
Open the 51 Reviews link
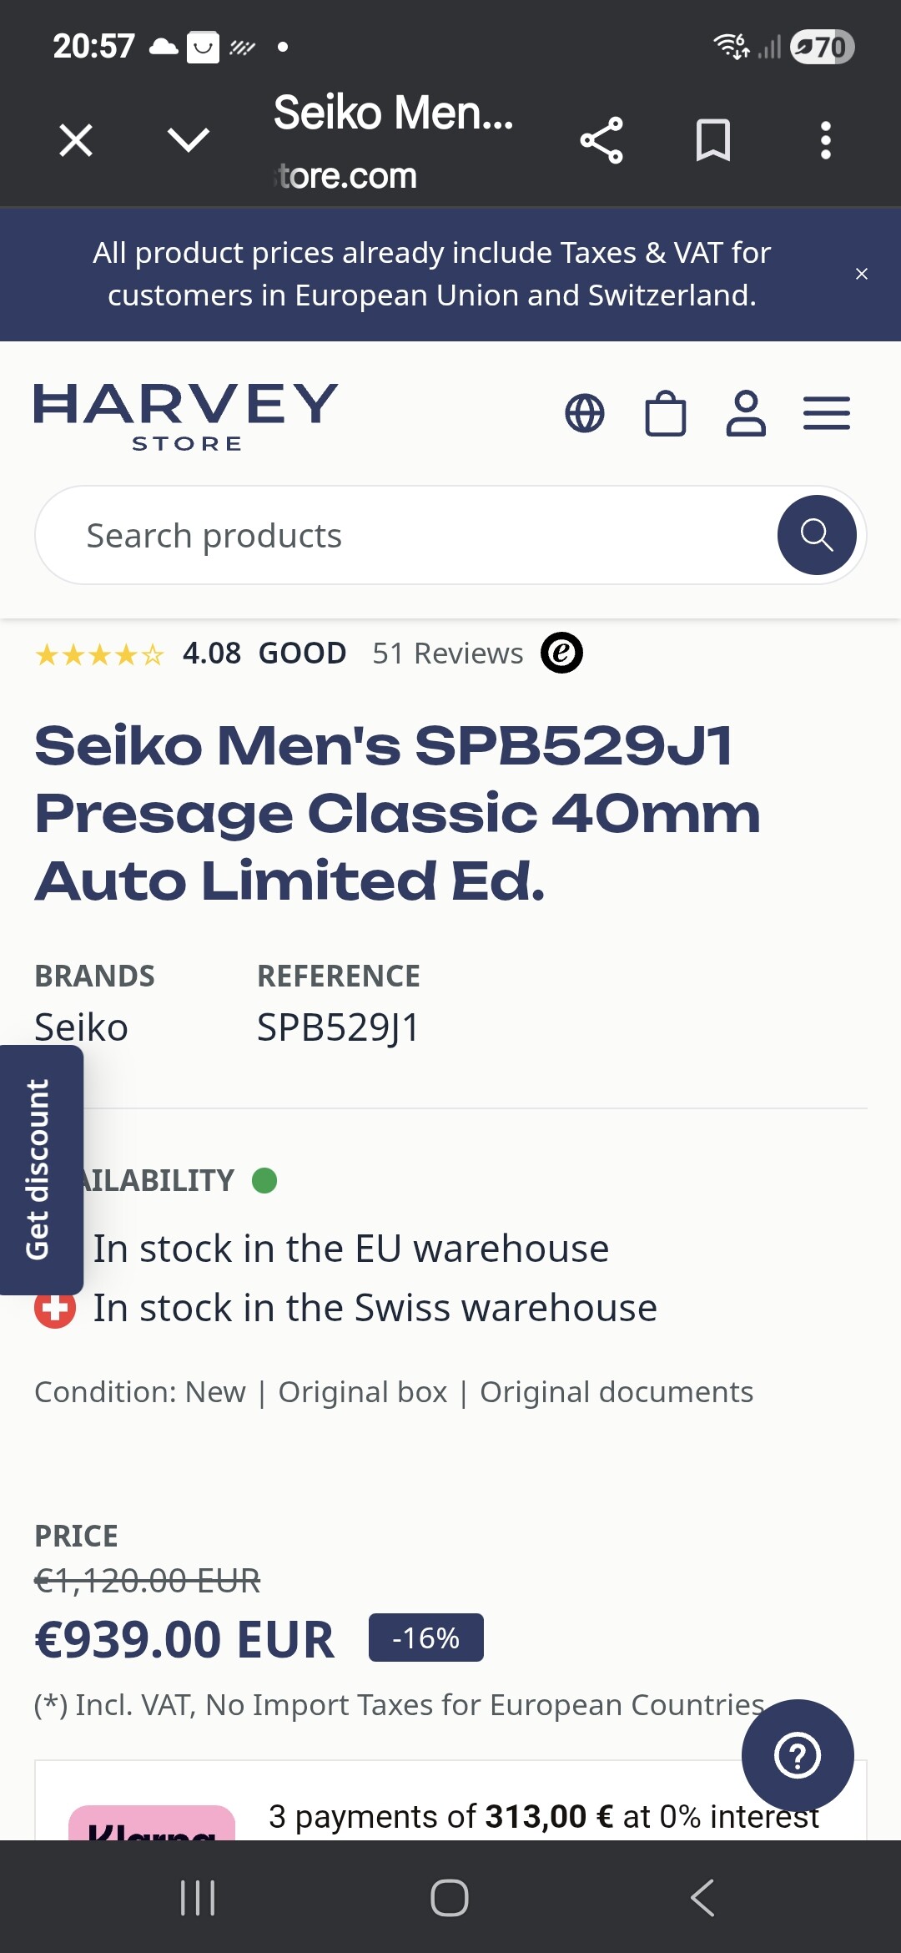(448, 654)
